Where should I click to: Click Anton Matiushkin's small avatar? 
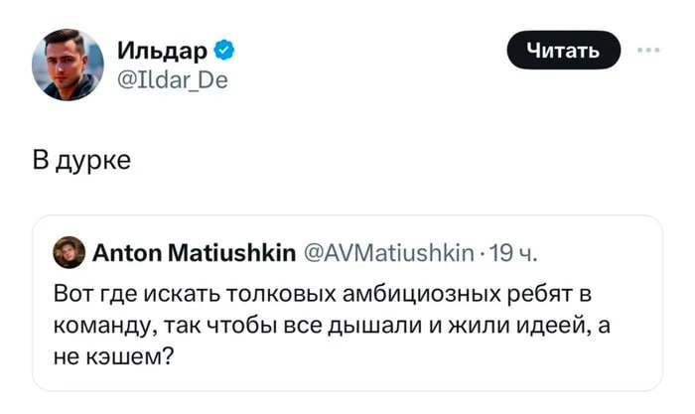click(69, 253)
